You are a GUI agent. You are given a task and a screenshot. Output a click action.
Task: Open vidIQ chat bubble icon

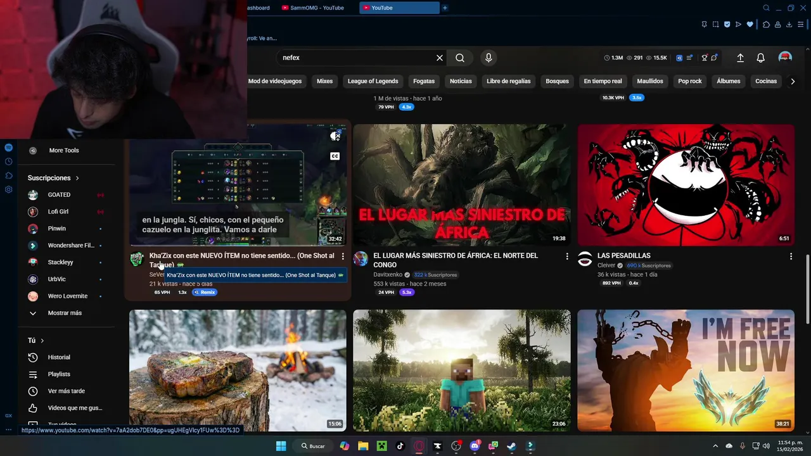[714, 58]
